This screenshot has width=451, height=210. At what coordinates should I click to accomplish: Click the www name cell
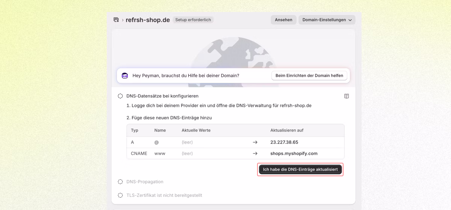click(160, 153)
